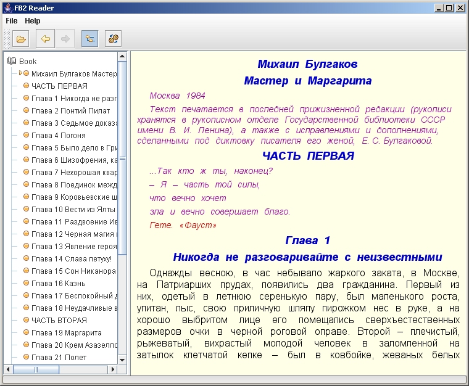The width and height of the screenshot is (469, 386).
Task: Click the heading ЧАСТЬ ПЕРВАЯ in the text
Action: [x=308, y=155]
